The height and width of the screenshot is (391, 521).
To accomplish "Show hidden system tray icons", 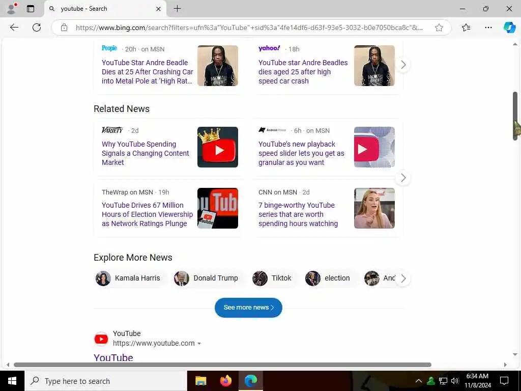I will click(419, 381).
